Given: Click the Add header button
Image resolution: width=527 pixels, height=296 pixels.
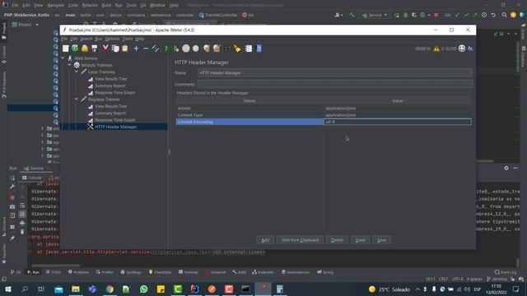Looking at the screenshot, I should coord(265,240).
